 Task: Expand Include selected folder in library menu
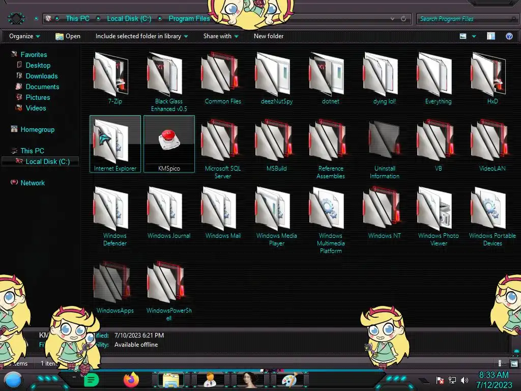(x=141, y=36)
